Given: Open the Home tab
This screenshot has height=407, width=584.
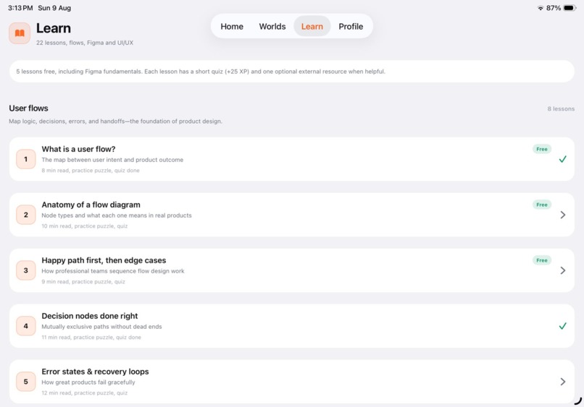Looking at the screenshot, I should pyautogui.click(x=232, y=27).
